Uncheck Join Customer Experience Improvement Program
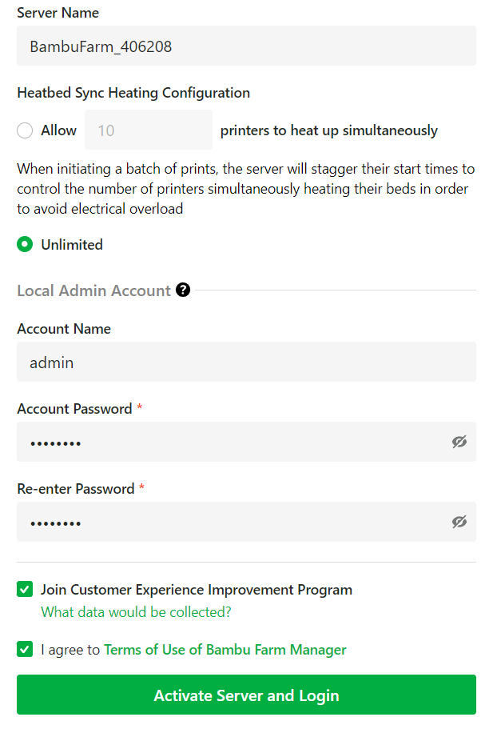Screen dimensions: 497x729 coord(25,590)
